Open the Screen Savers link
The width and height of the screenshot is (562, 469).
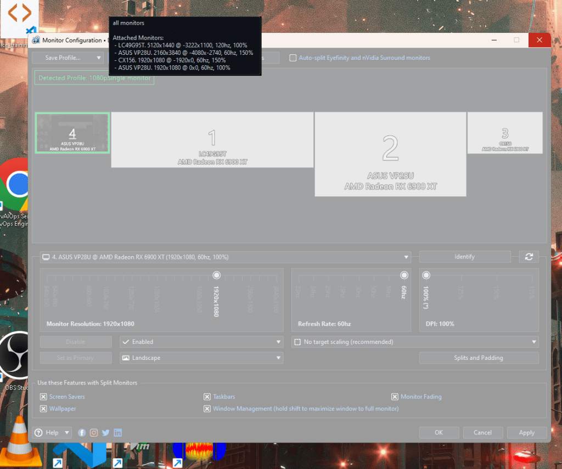[x=67, y=397]
